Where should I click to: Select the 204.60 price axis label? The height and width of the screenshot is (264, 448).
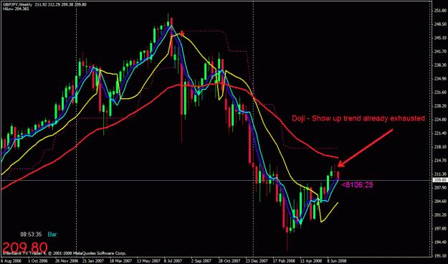(x=440, y=201)
